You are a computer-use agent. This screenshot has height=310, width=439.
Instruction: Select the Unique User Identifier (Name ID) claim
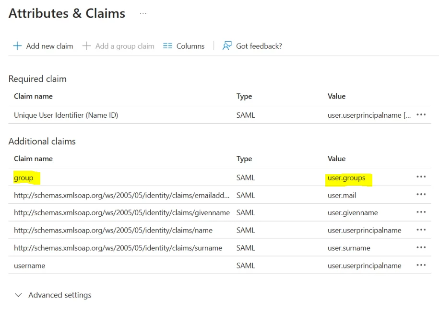pos(66,115)
